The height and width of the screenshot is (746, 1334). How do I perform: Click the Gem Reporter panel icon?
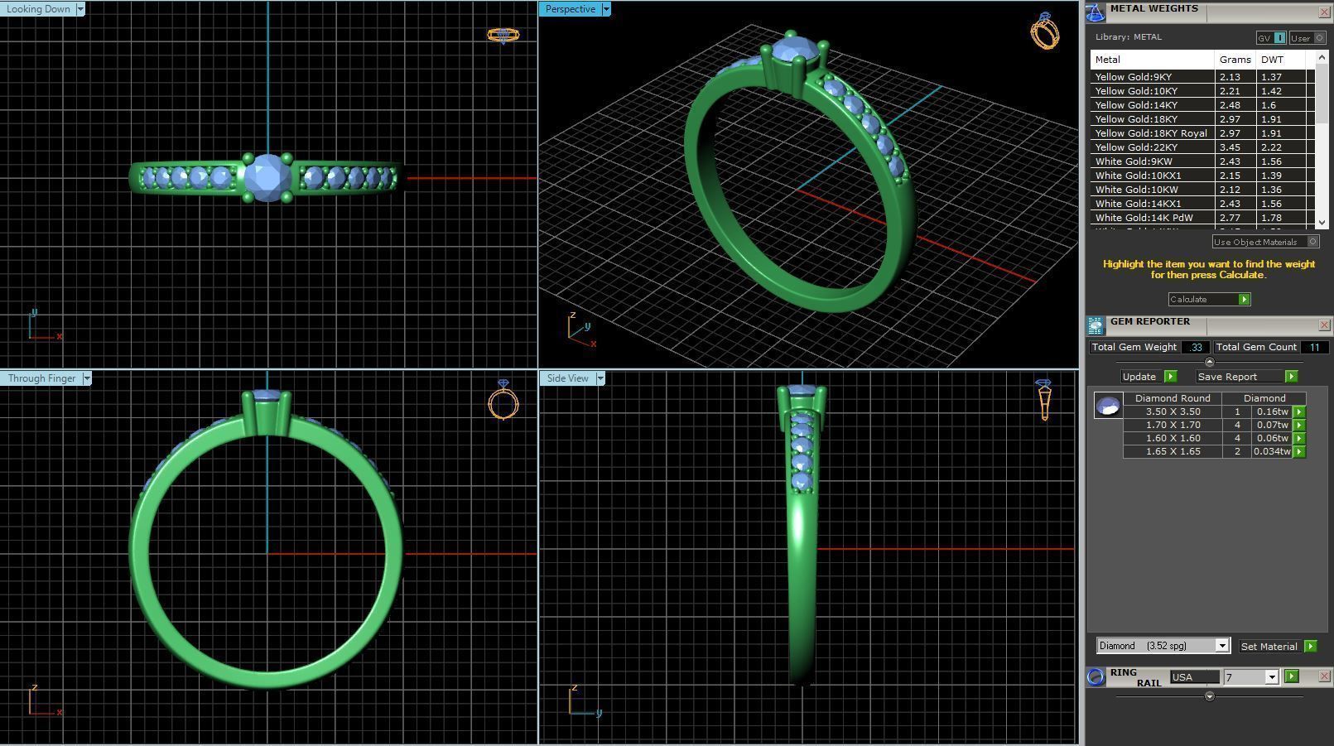click(x=1096, y=325)
